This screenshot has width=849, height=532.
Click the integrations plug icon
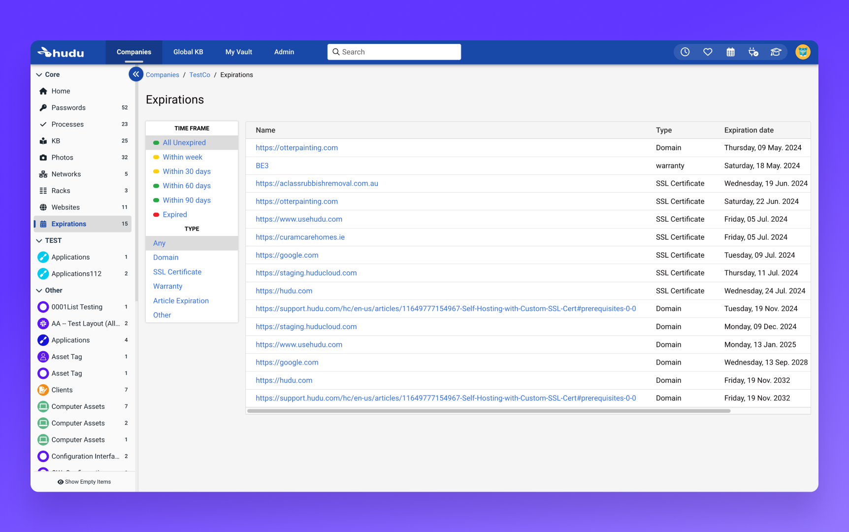[753, 52]
